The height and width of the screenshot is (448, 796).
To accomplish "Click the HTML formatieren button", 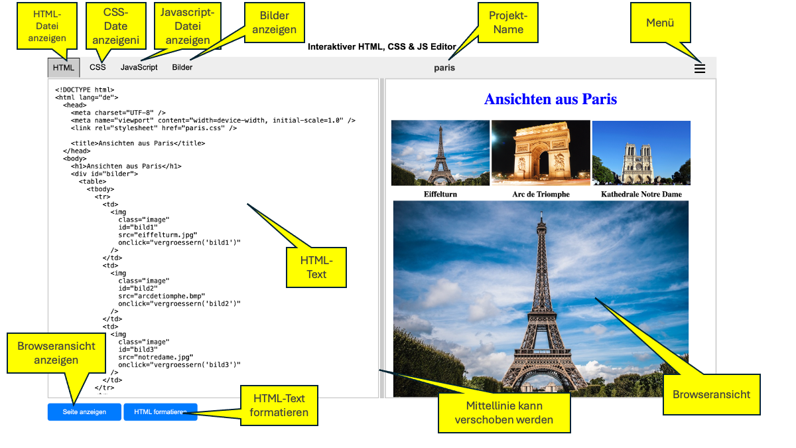I will [x=160, y=412].
